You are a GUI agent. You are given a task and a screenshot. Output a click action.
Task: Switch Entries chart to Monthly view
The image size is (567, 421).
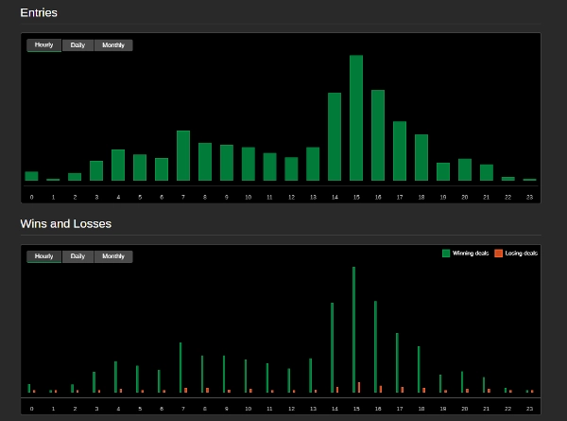tap(113, 45)
